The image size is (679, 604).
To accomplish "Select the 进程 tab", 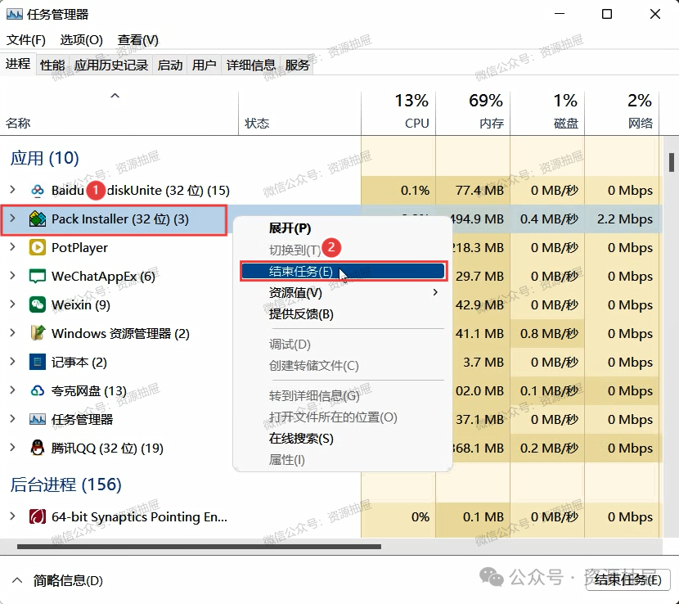I will [18, 64].
